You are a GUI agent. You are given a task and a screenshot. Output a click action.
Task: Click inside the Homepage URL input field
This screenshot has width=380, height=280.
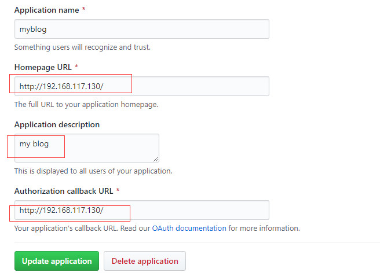[142, 86]
